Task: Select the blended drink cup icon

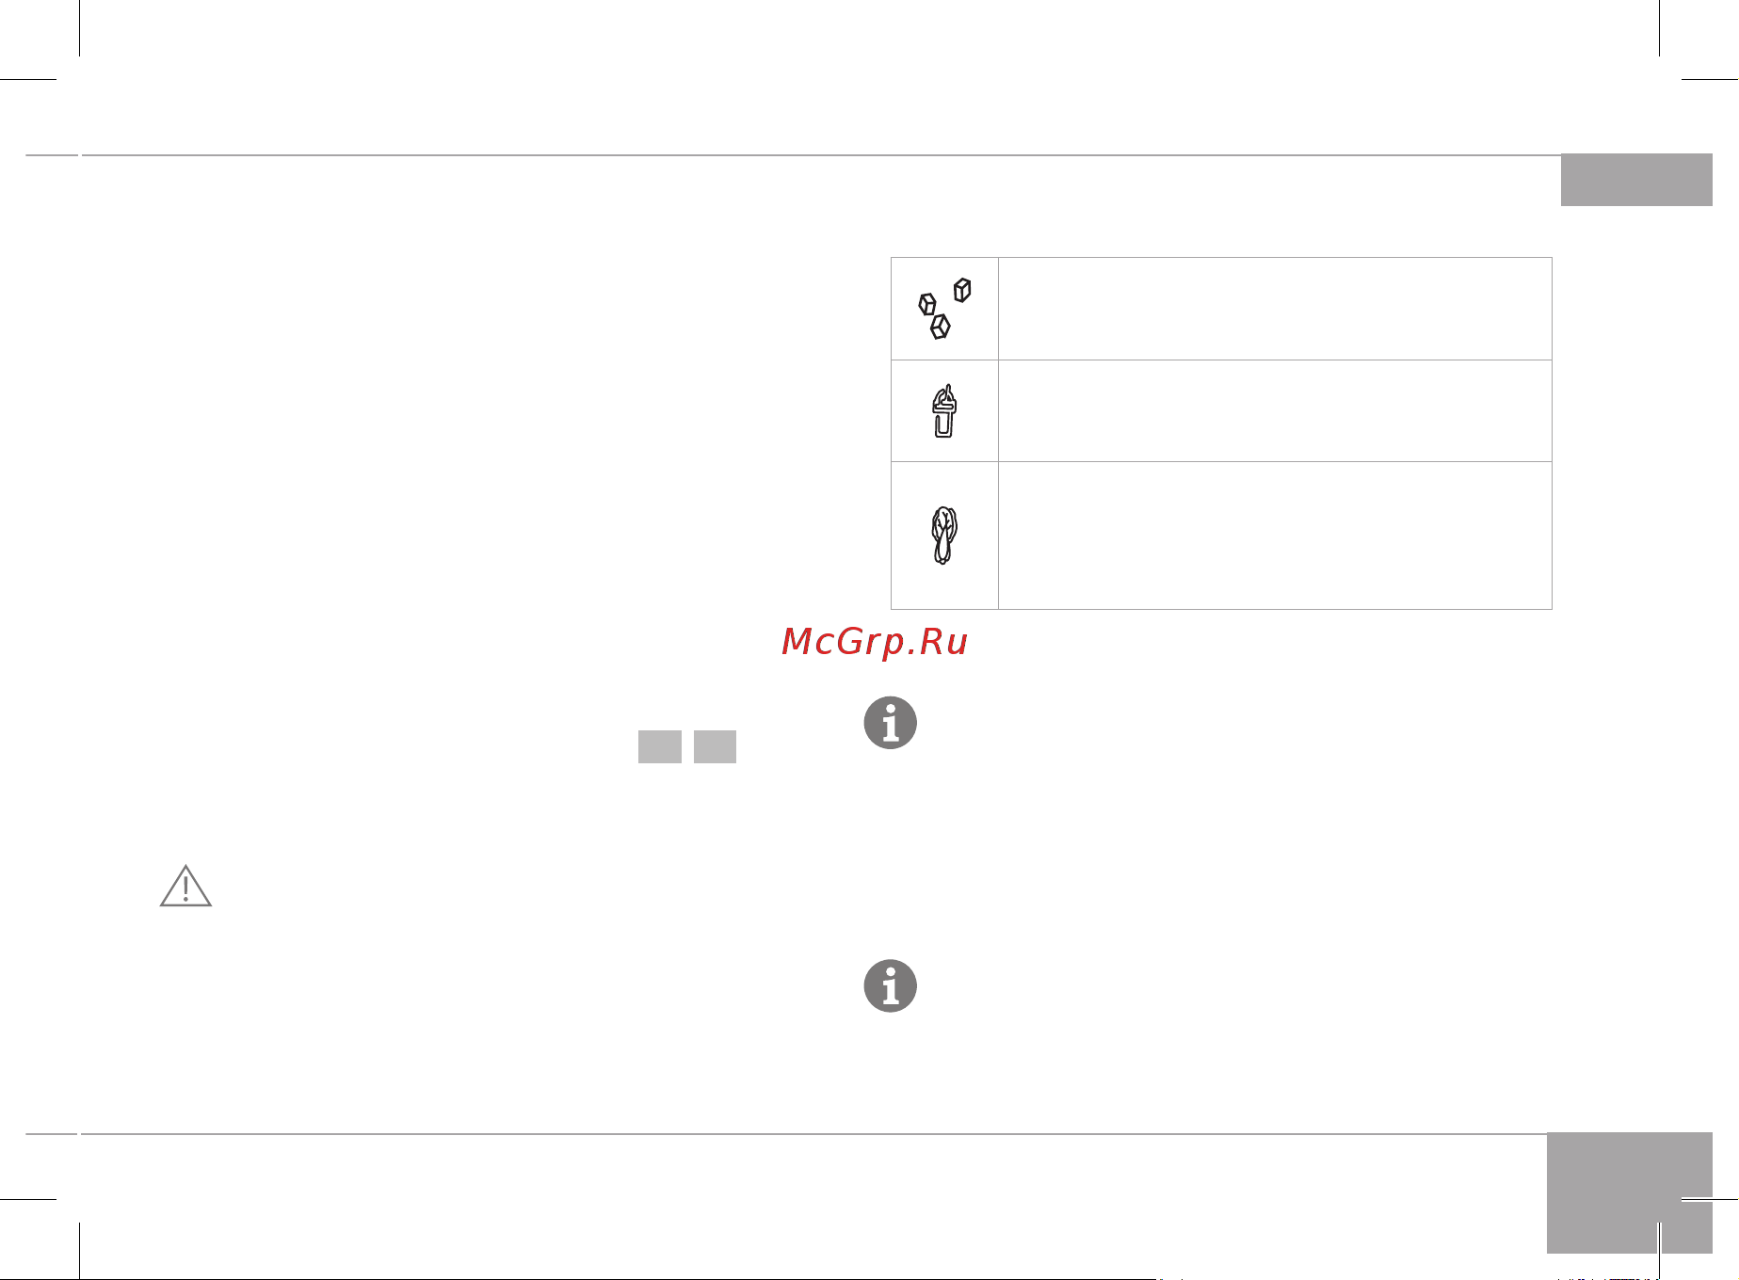Action: 944,411
